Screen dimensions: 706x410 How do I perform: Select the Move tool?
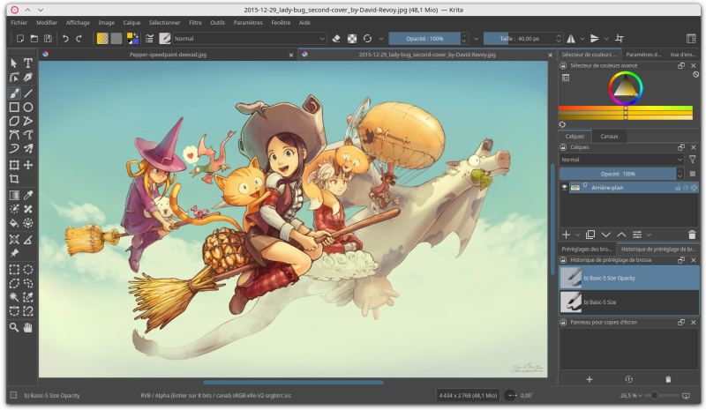point(28,165)
